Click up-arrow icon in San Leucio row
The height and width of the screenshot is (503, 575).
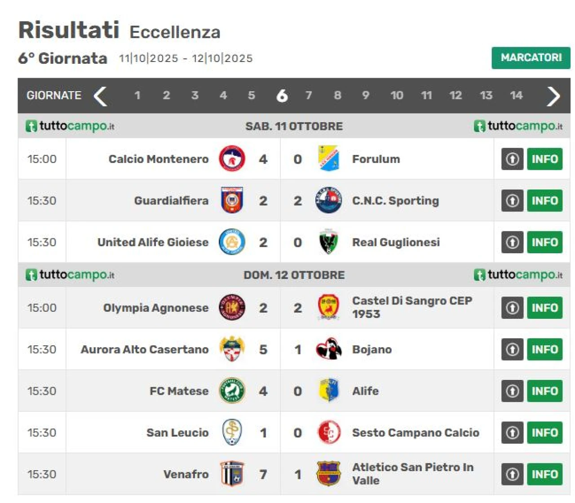click(x=512, y=432)
